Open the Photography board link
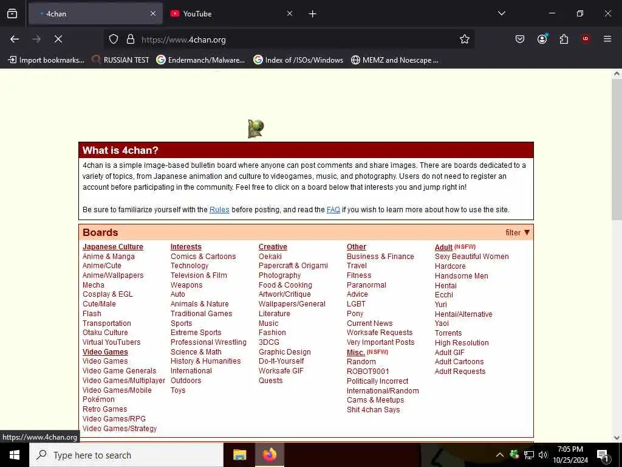This screenshot has height=467, width=622. click(x=279, y=275)
